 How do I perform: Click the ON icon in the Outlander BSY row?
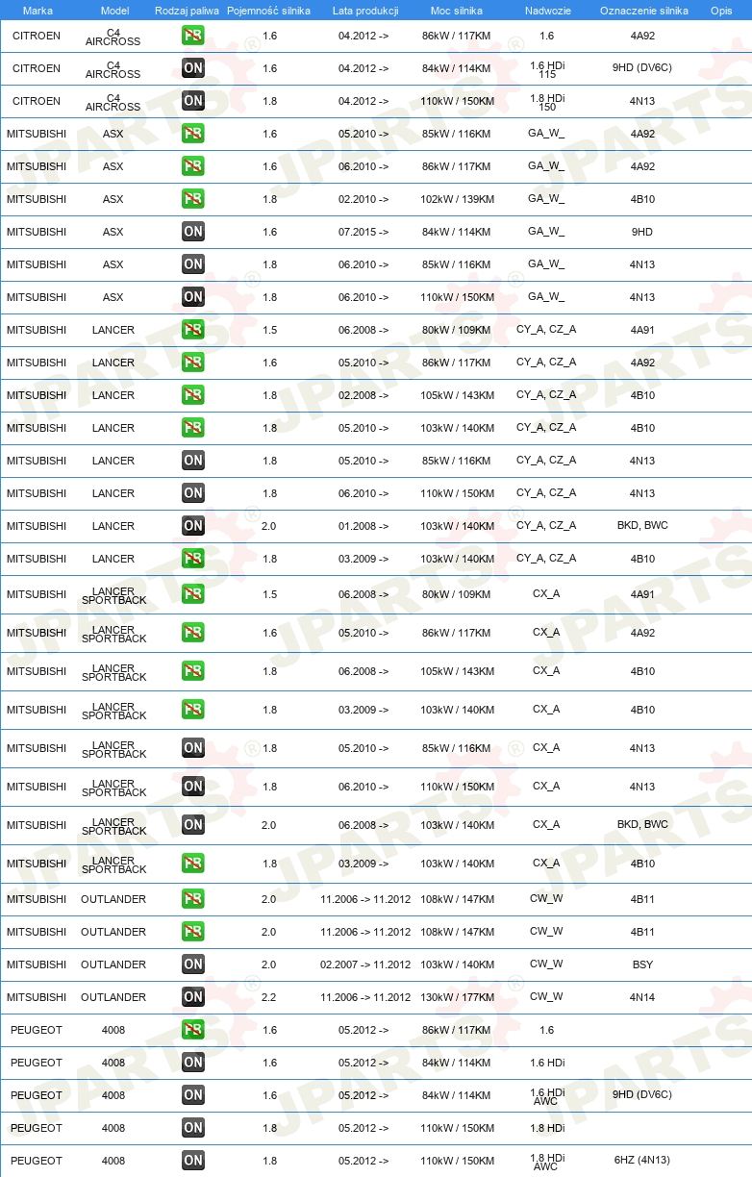[193, 964]
